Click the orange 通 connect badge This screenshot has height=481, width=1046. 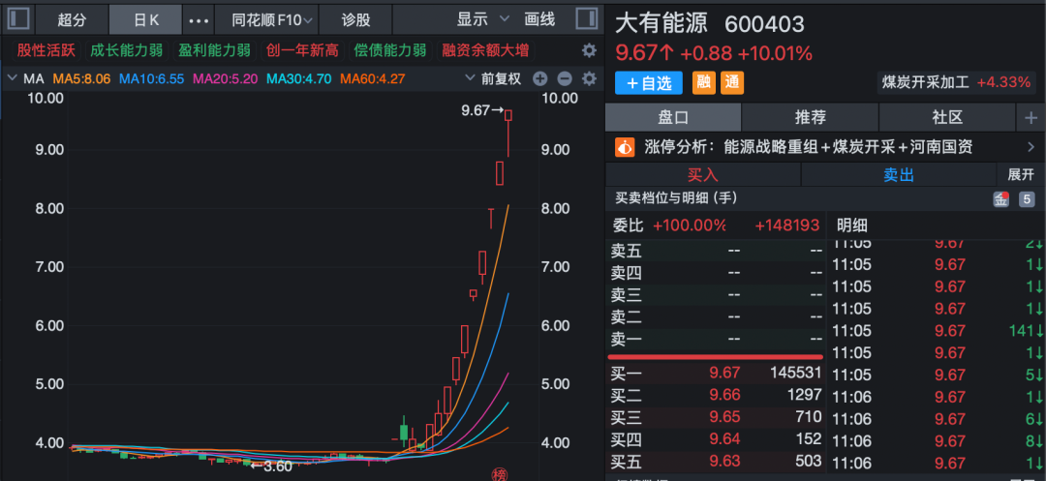732,82
